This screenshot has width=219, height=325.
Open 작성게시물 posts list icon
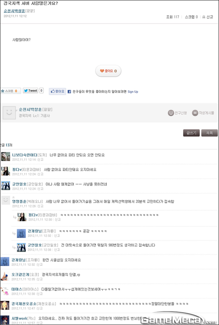coord(195,113)
